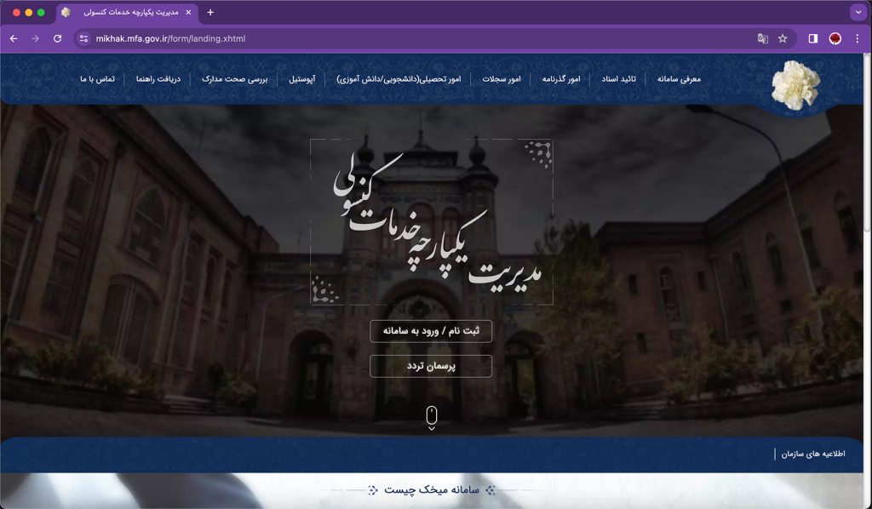Open the profile avatar icon
The width and height of the screenshot is (872, 509).
[x=835, y=38]
